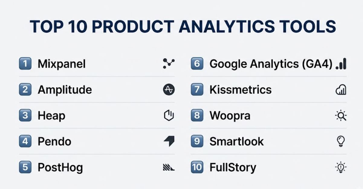
Task: Click the Mixpanel connected-nodes icon
Action: (169, 64)
